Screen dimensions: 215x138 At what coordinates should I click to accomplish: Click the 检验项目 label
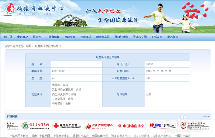pyautogui.click(x=37, y=94)
